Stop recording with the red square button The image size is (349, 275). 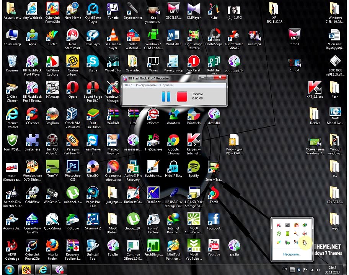pyautogui.click(x=182, y=97)
